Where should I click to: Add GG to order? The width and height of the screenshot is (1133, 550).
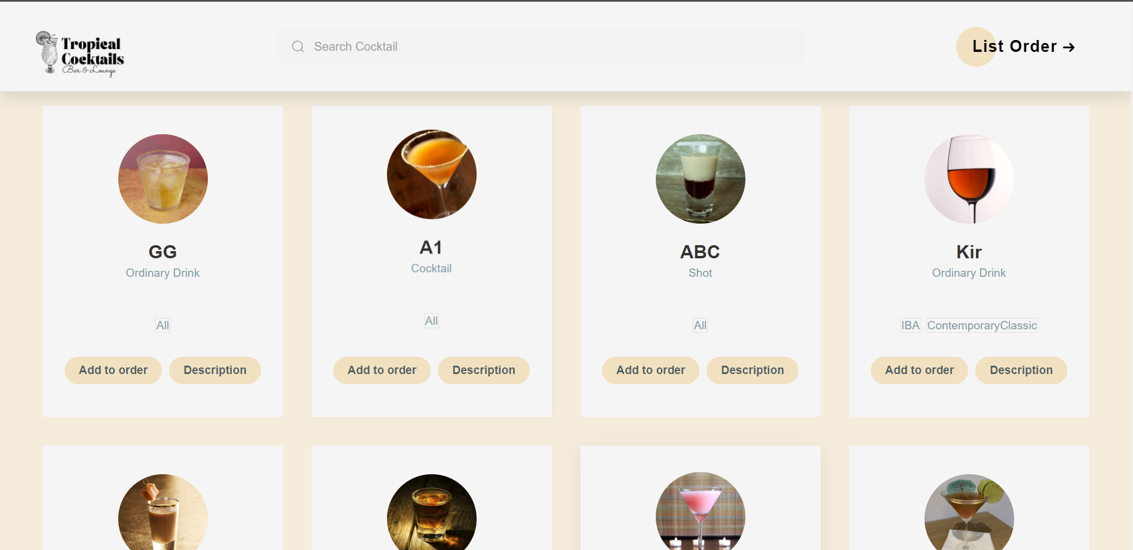[113, 370]
